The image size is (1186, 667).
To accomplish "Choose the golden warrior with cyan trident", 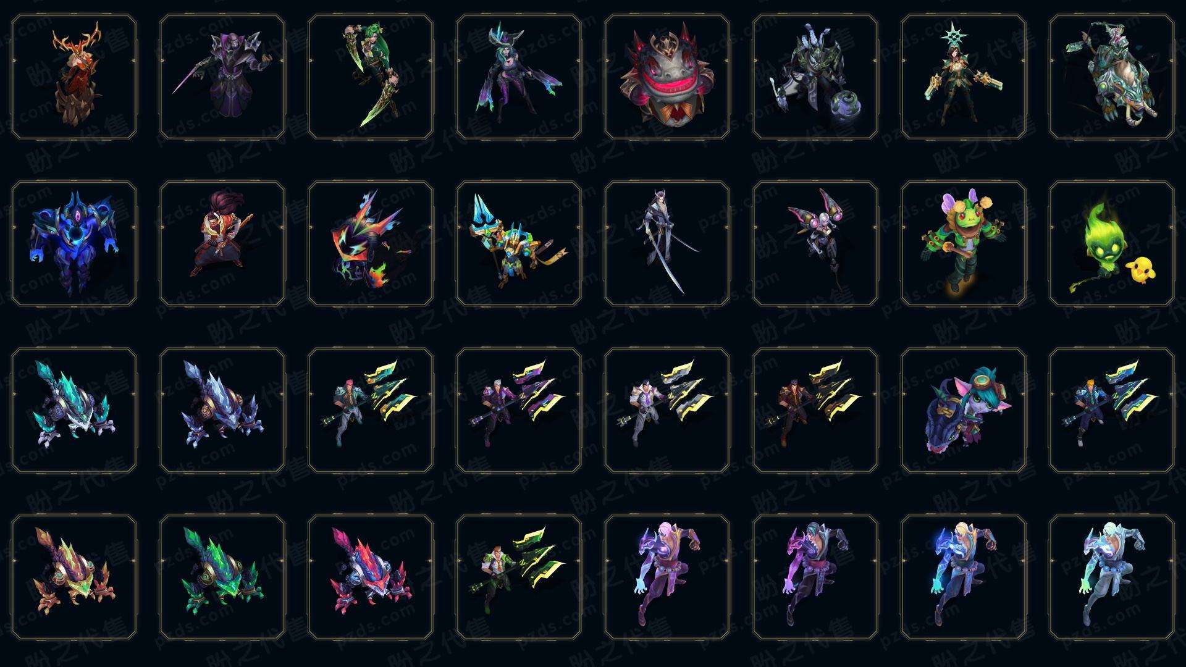I will [x=519, y=243].
